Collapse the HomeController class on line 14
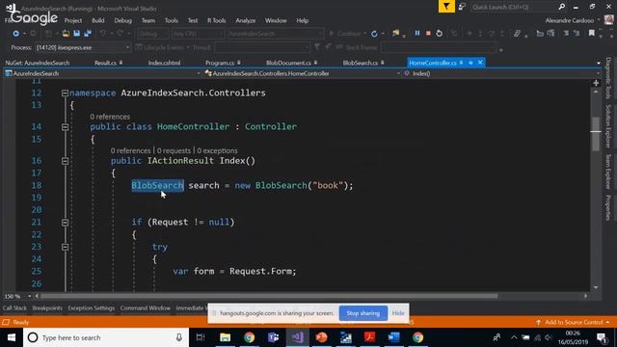This screenshot has width=617, height=347. click(65, 127)
